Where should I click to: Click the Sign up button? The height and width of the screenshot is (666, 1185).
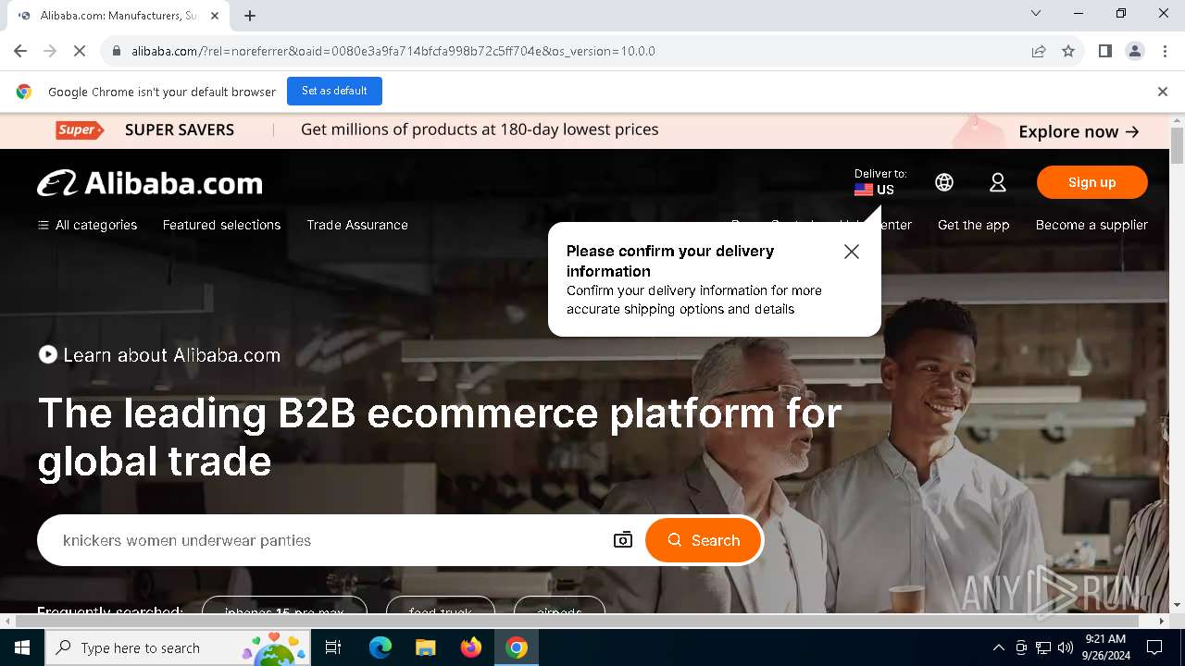coord(1092,182)
